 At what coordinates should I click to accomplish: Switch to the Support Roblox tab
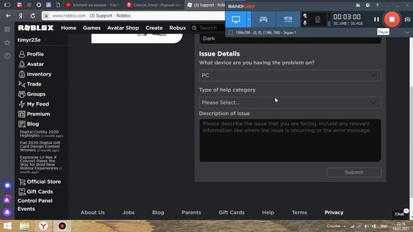(205, 5)
